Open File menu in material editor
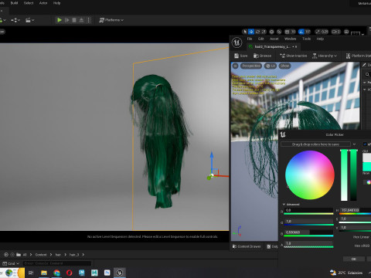Viewport: 371px width, 278px height. point(250,39)
